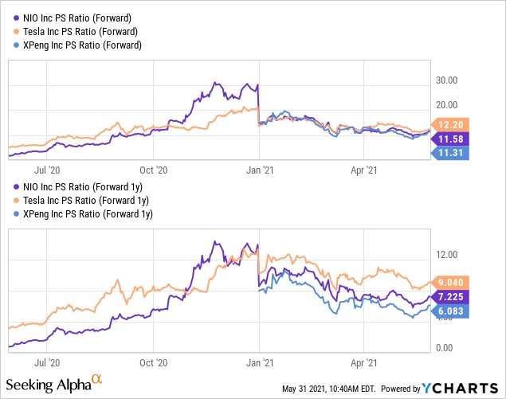This screenshot has width=506, height=399.
Task: Open the YCharts logo link
Action: pos(461,388)
